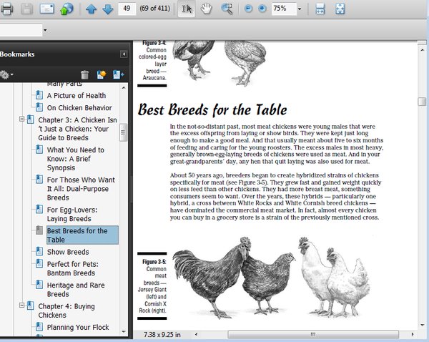Click bookmarks panel scroll up arrow
This screenshot has width=429, height=342.
124,88
